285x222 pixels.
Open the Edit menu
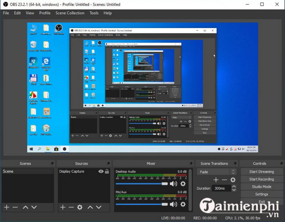pyautogui.click(x=17, y=13)
